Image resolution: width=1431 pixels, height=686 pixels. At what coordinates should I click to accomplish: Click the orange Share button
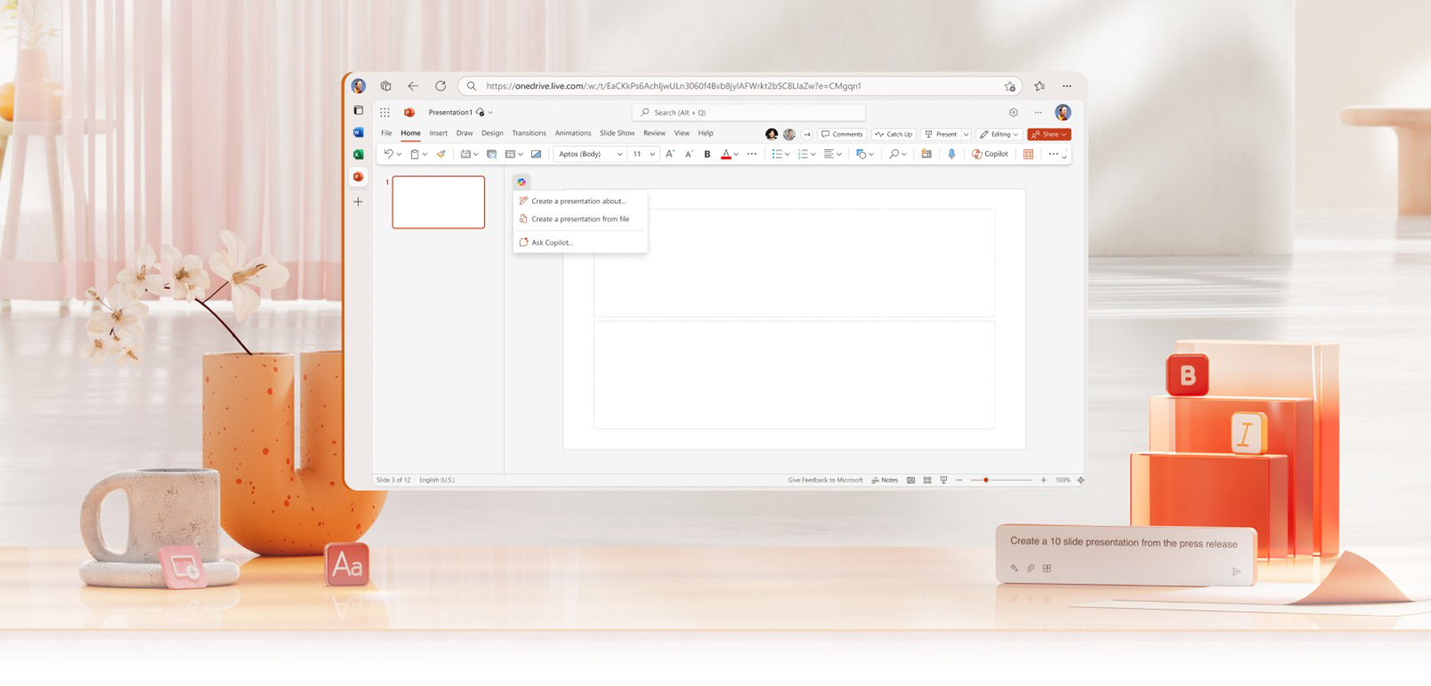point(1049,135)
